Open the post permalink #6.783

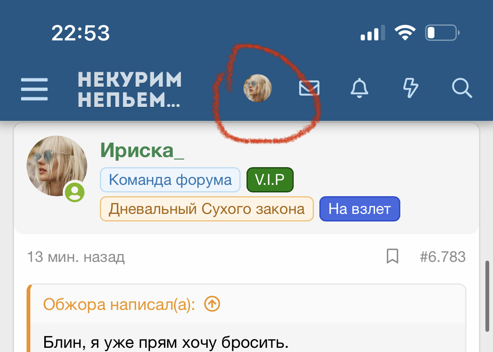click(443, 257)
